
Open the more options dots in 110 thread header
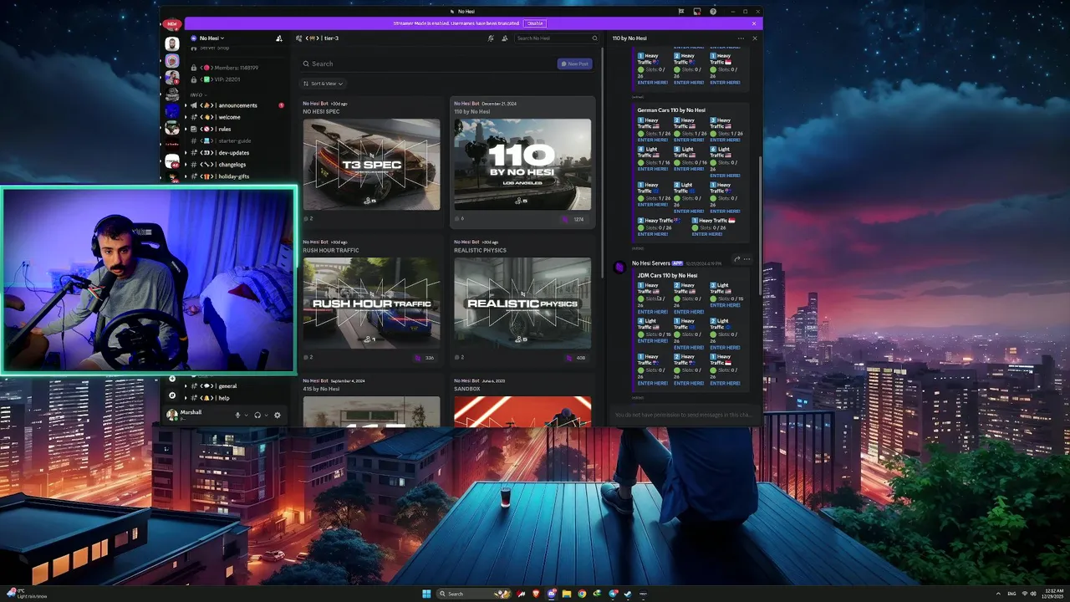click(x=741, y=38)
